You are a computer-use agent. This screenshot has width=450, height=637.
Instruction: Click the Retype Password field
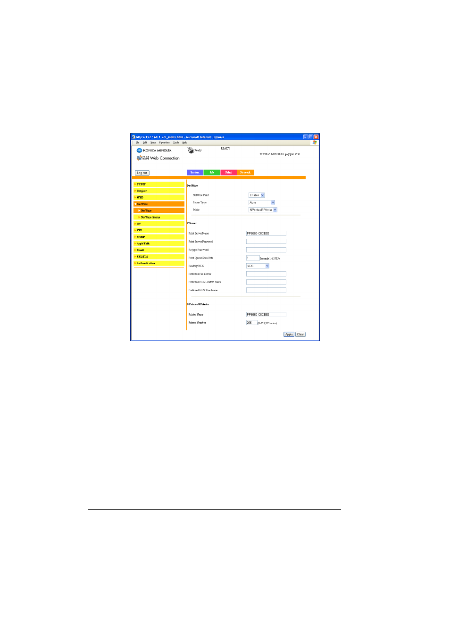click(x=266, y=250)
